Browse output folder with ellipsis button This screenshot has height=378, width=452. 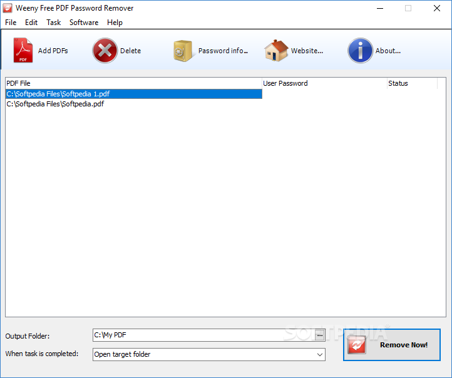[319, 335]
